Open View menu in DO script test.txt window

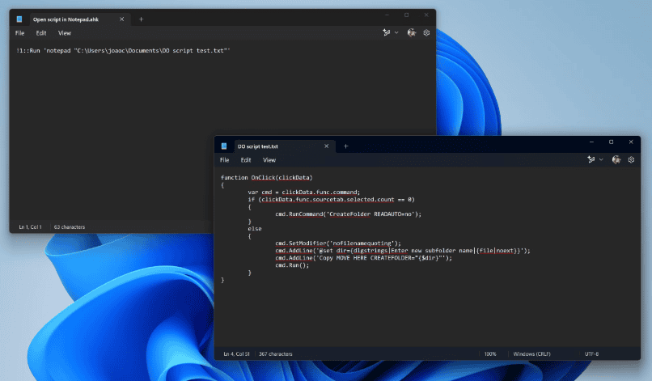point(269,160)
